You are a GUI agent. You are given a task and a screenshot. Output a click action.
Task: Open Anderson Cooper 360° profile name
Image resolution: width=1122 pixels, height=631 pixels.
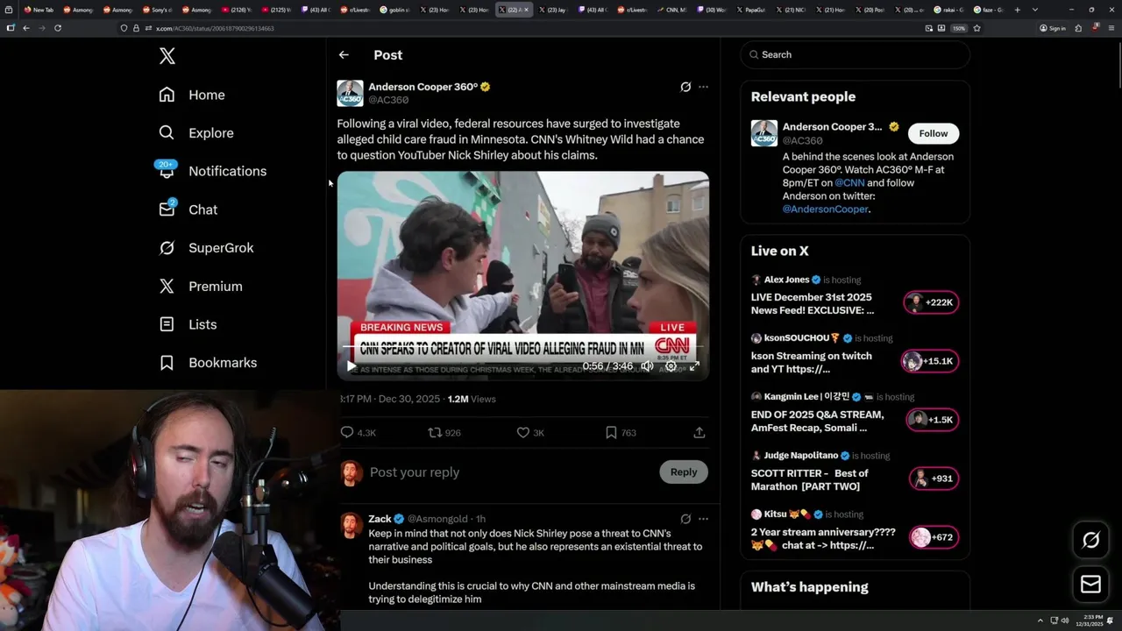423,87
